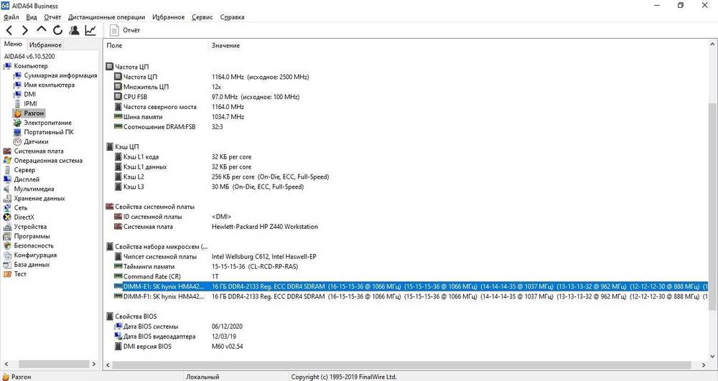Click the sidebar horizontal scrollbar right arrow
718x381 pixels.
click(x=94, y=364)
